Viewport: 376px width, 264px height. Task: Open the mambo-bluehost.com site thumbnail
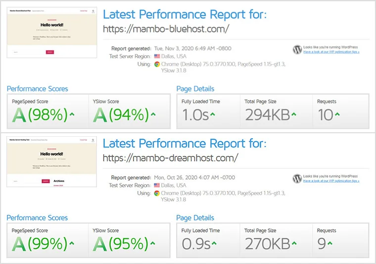tap(52, 33)
